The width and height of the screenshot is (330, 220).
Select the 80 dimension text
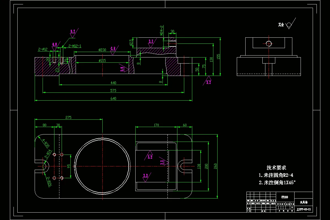(x=45, y=125)
